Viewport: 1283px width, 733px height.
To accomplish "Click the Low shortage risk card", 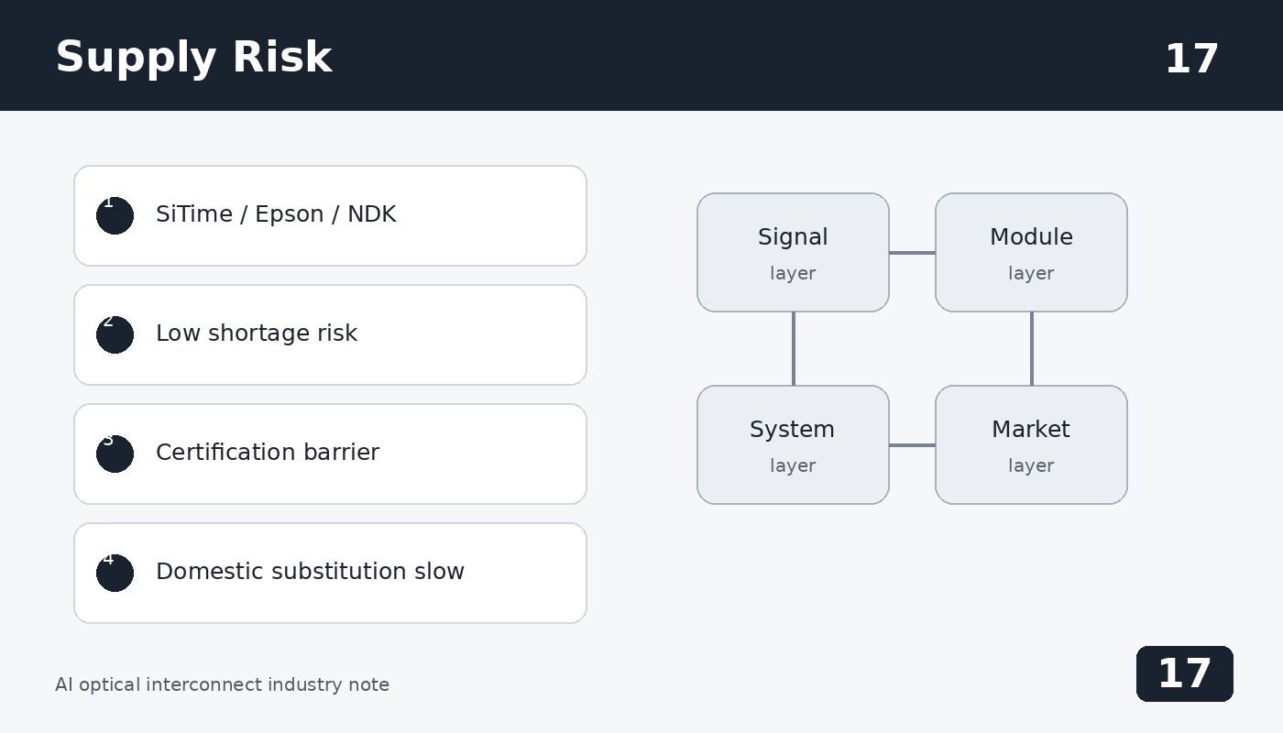I will 330,334.
